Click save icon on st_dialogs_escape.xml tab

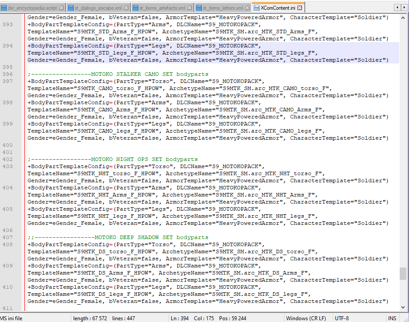[71, 8]
